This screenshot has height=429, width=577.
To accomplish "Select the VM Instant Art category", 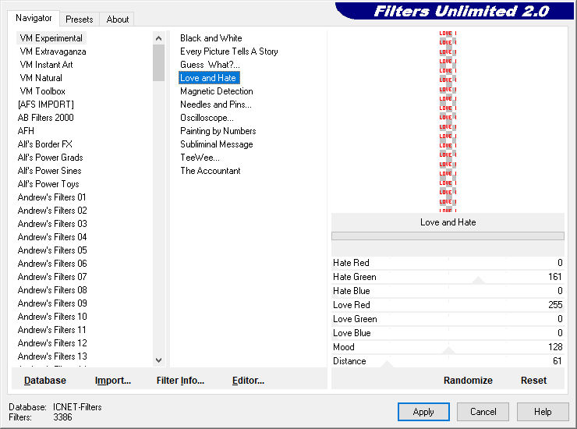I will point(46,65).
